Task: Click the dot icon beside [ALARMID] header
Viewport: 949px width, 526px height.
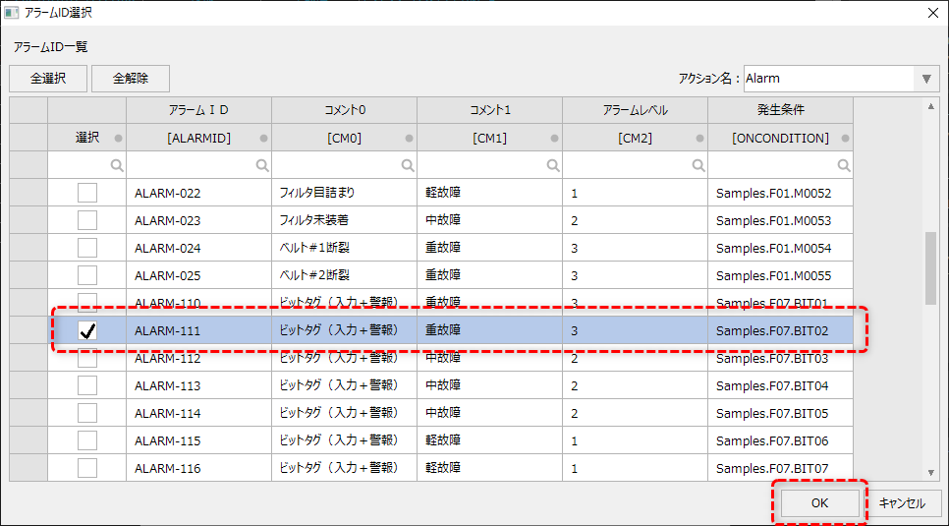Action: point(263,139)
